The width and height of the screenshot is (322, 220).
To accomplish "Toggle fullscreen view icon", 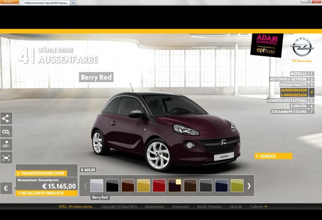I will [6, 158].
